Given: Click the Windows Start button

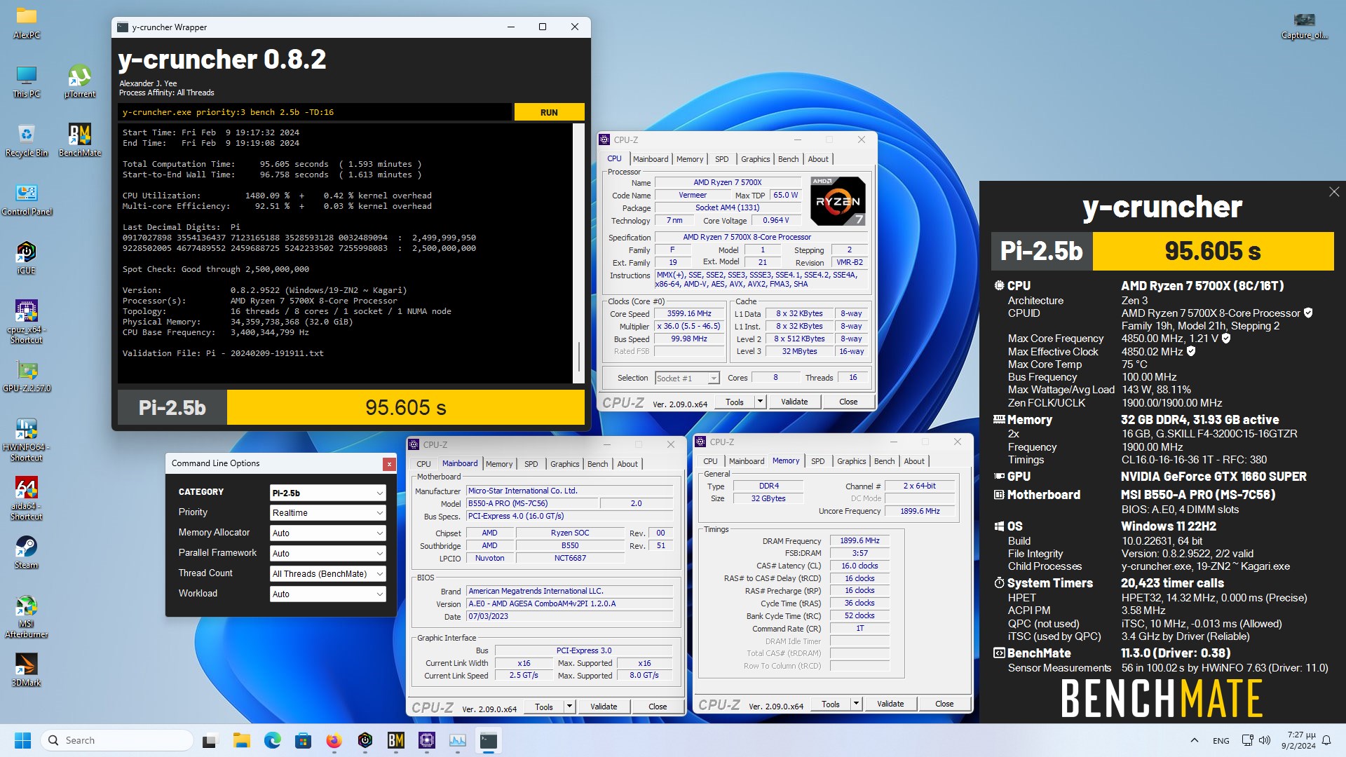Looking at the screenshot, I should point(22,740).
